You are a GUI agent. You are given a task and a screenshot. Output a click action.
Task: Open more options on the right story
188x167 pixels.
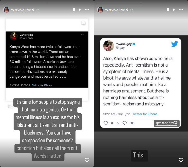click(181, 10)
